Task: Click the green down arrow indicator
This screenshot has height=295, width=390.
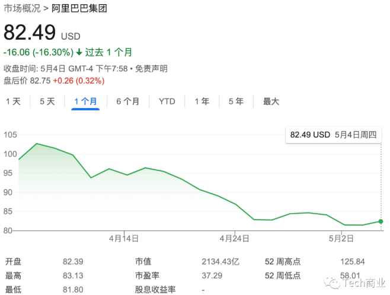Action: coord(79,52)
